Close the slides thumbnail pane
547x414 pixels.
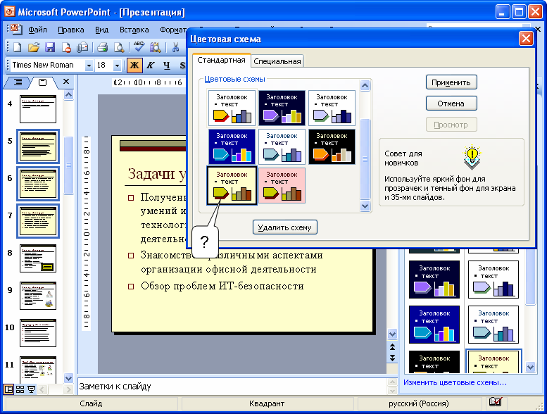(66, 82)
